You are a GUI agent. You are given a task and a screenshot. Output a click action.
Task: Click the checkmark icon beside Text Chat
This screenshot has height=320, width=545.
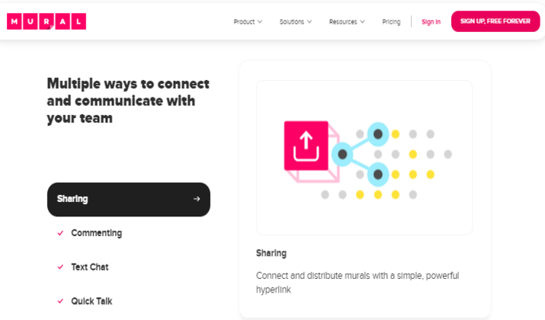(x=60, y=267)
